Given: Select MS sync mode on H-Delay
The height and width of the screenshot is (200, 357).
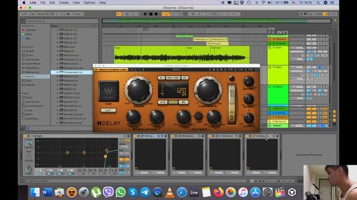Looking at the screenshot, I should click(184, 102).
